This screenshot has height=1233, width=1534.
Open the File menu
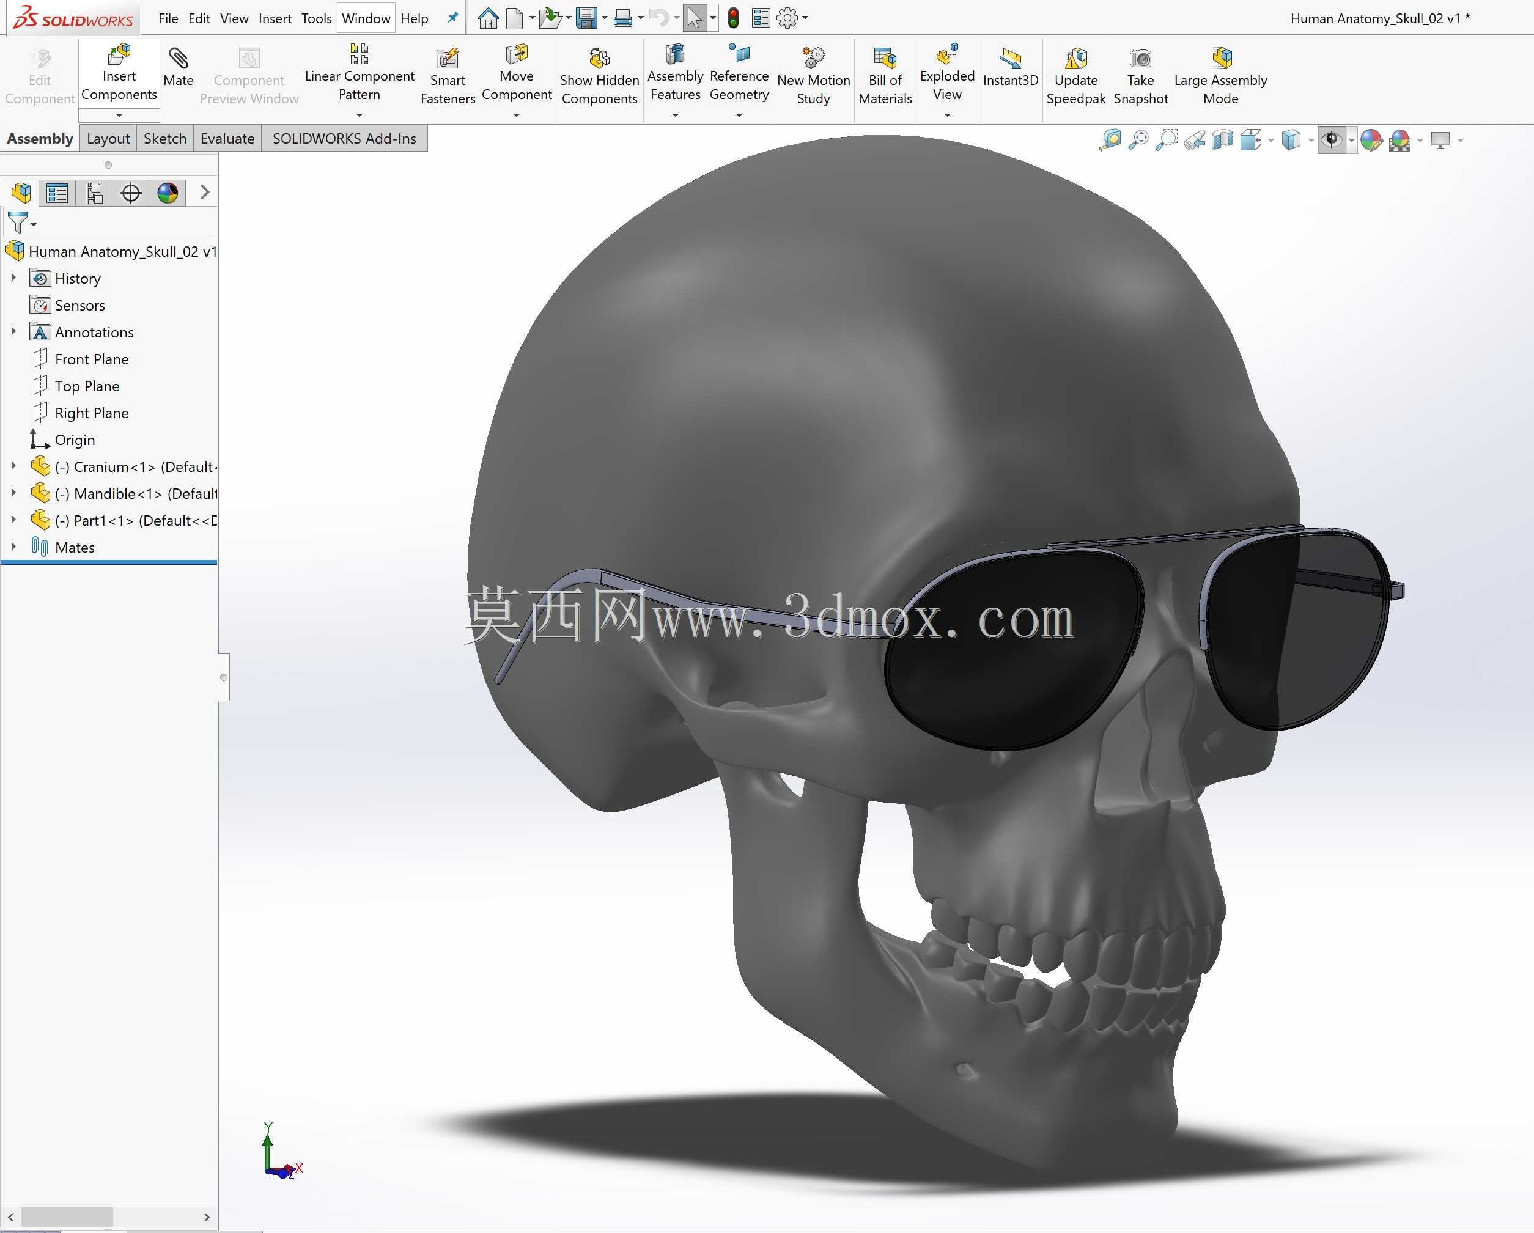point(168,18)
